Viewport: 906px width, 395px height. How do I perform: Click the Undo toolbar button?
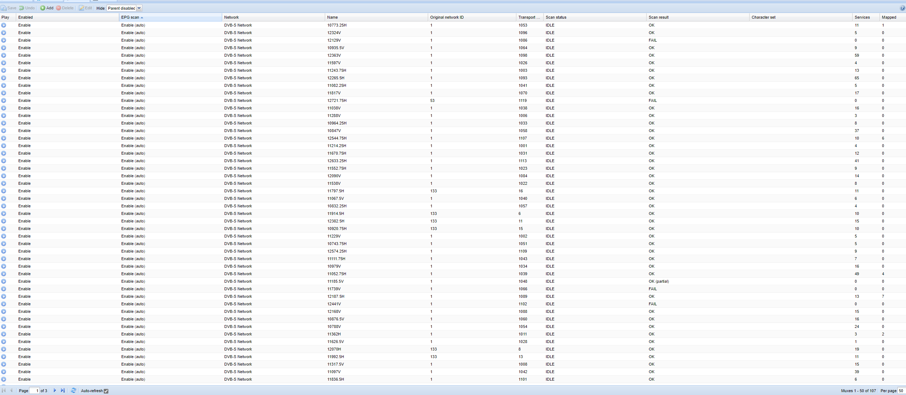click(x=27, y=8)
